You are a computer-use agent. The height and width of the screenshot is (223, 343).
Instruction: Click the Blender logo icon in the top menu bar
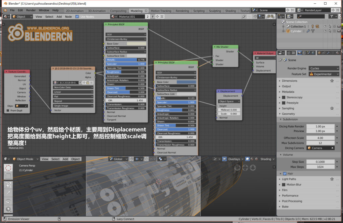[x=5, y=11]
